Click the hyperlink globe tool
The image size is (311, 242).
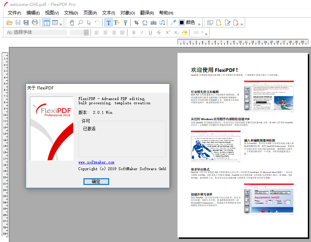coord(145,23)
